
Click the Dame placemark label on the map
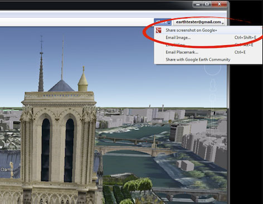pos(7,169)
